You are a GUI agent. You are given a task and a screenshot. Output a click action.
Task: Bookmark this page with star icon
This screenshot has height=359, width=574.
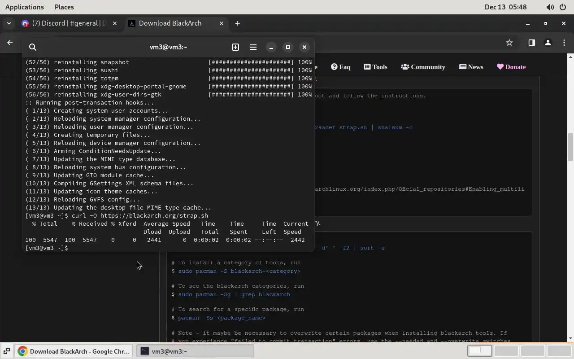pyautogui.click(x=509, y=43)
